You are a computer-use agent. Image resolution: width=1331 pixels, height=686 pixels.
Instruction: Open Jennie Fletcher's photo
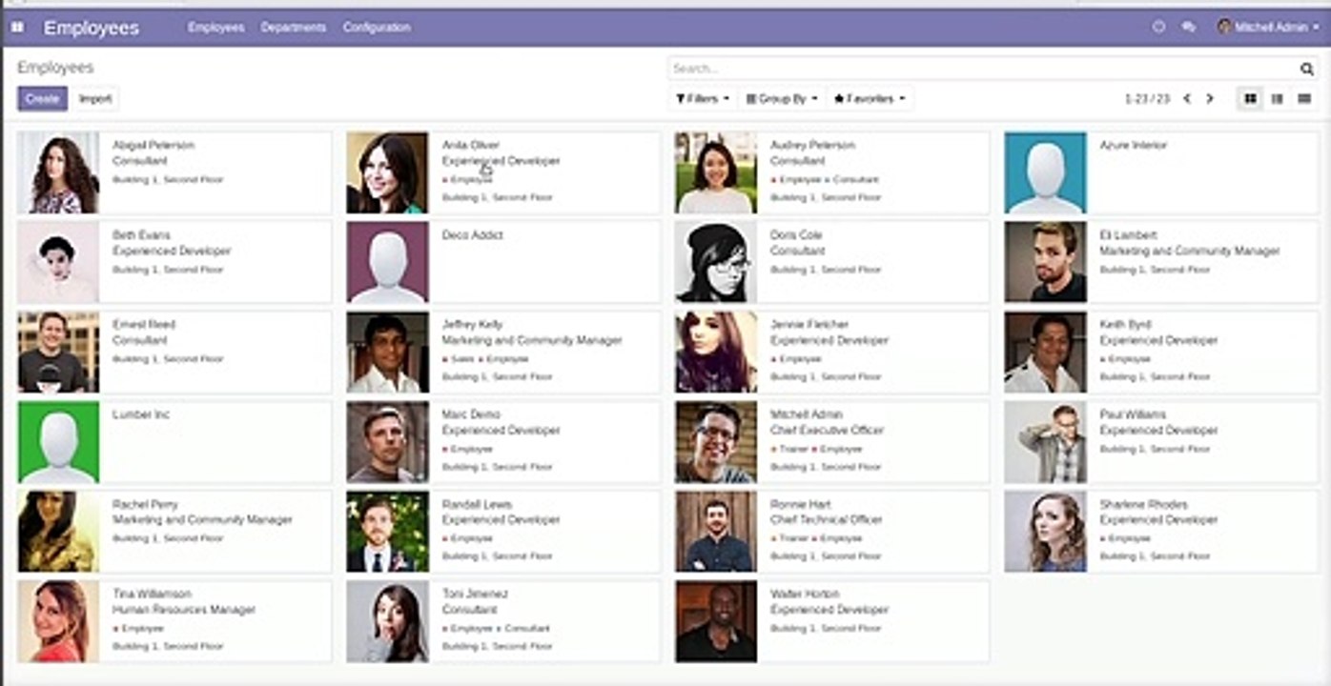(x=716, y=352)
